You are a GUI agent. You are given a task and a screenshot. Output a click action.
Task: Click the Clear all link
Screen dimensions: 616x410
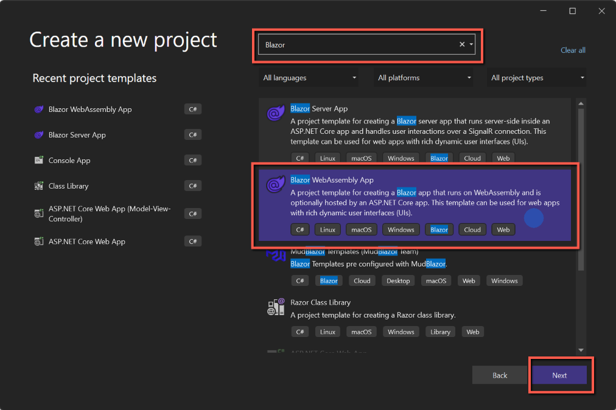click(x=573, y=50)
